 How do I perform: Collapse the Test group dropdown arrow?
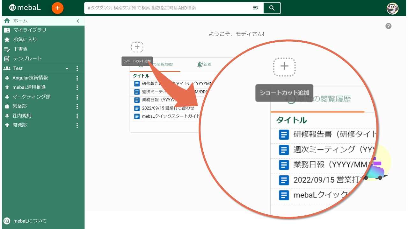(x=67, y=68)
